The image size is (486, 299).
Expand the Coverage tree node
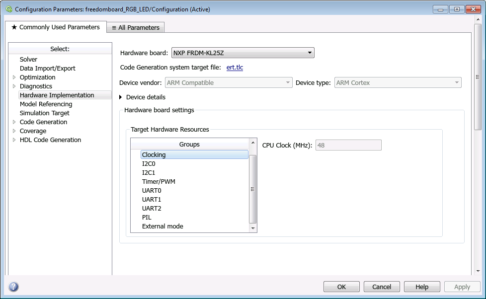14,131
